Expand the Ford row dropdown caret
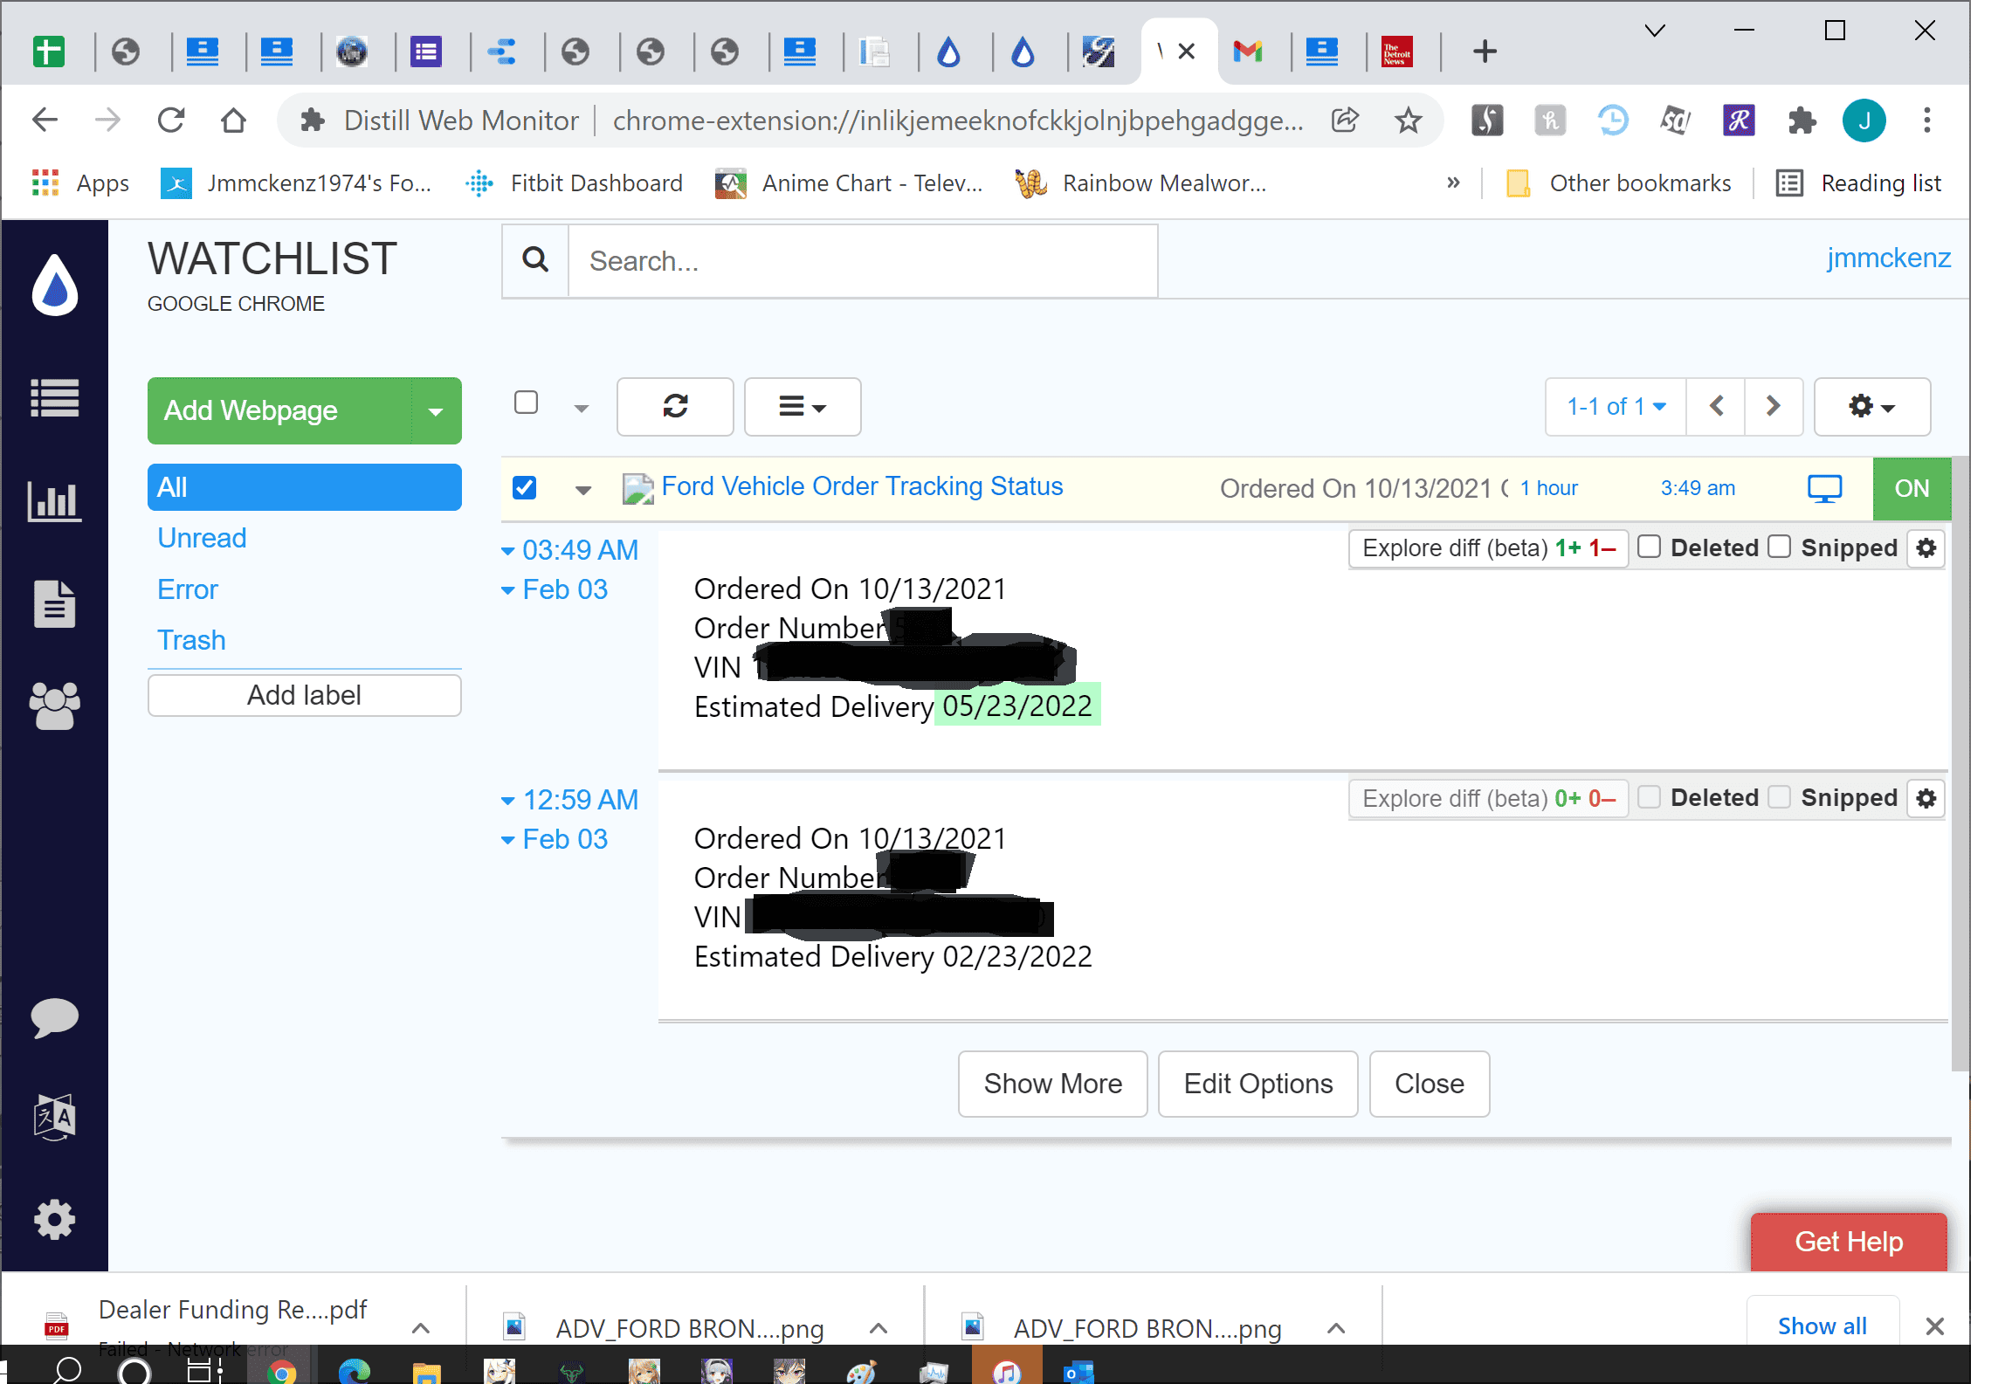The image size is (2012, 1384). [x=583, y=489]
